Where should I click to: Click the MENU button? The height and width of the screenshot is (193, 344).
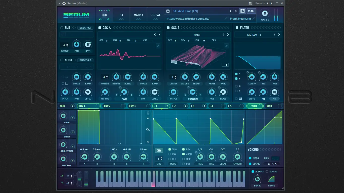tap(251, 11)
